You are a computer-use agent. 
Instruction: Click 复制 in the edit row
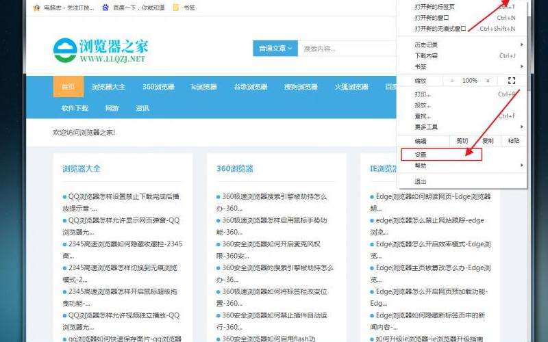click(x=488, y=141)
